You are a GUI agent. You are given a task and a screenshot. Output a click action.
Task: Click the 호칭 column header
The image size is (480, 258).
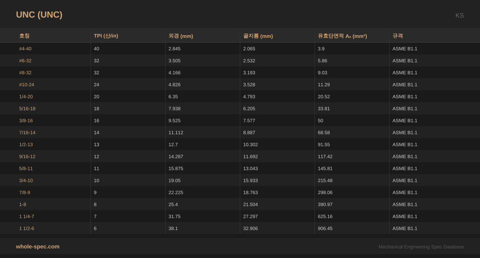click(x=24, y=36)
